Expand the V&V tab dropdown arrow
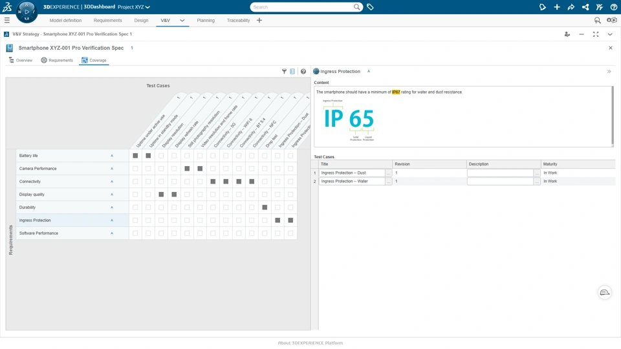 click(x=182, y=20)
